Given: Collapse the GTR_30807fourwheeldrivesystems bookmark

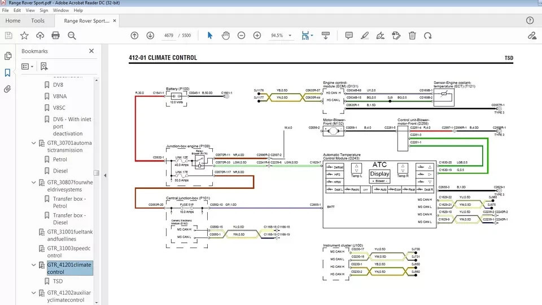Looking at the screenshot, I should click(33, 183).
